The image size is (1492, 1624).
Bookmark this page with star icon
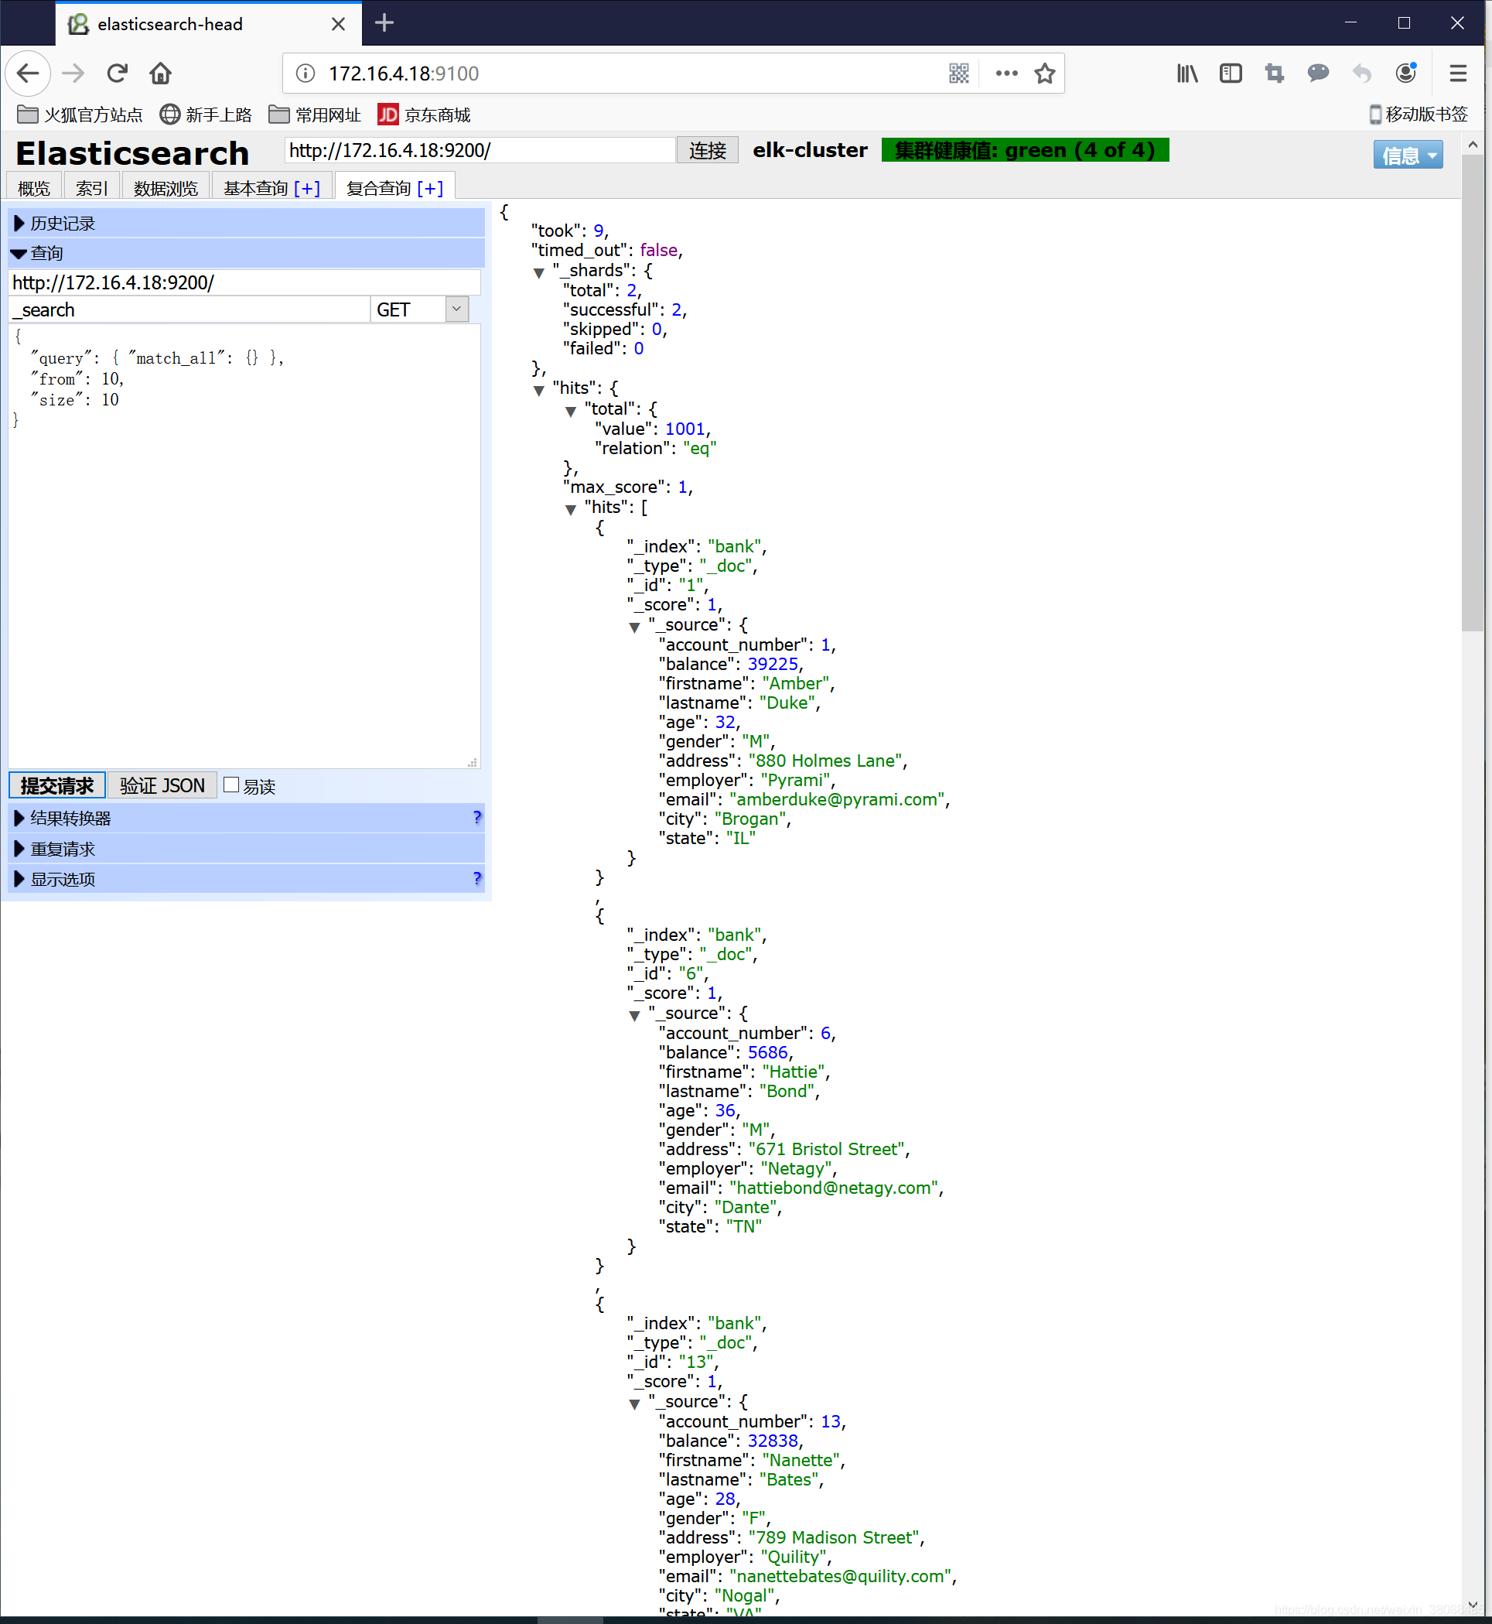pos(1045,74)
